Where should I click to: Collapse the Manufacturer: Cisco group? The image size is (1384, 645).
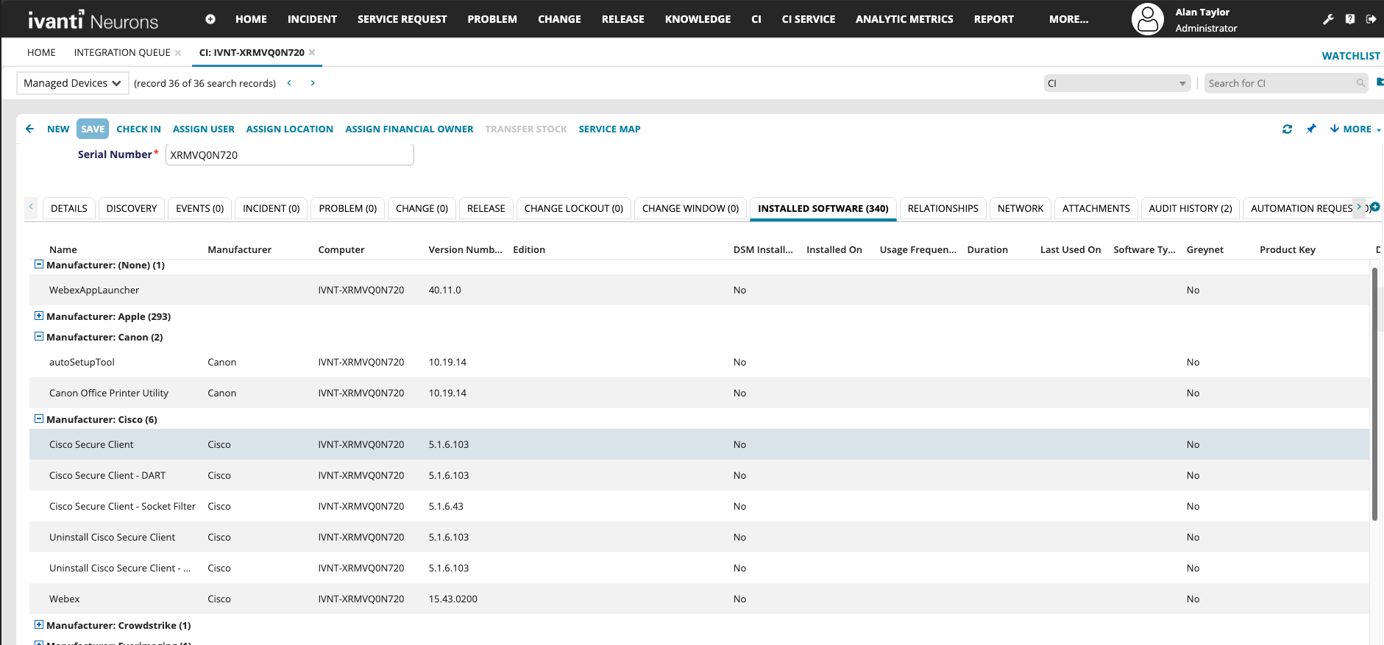click(39, 419)
